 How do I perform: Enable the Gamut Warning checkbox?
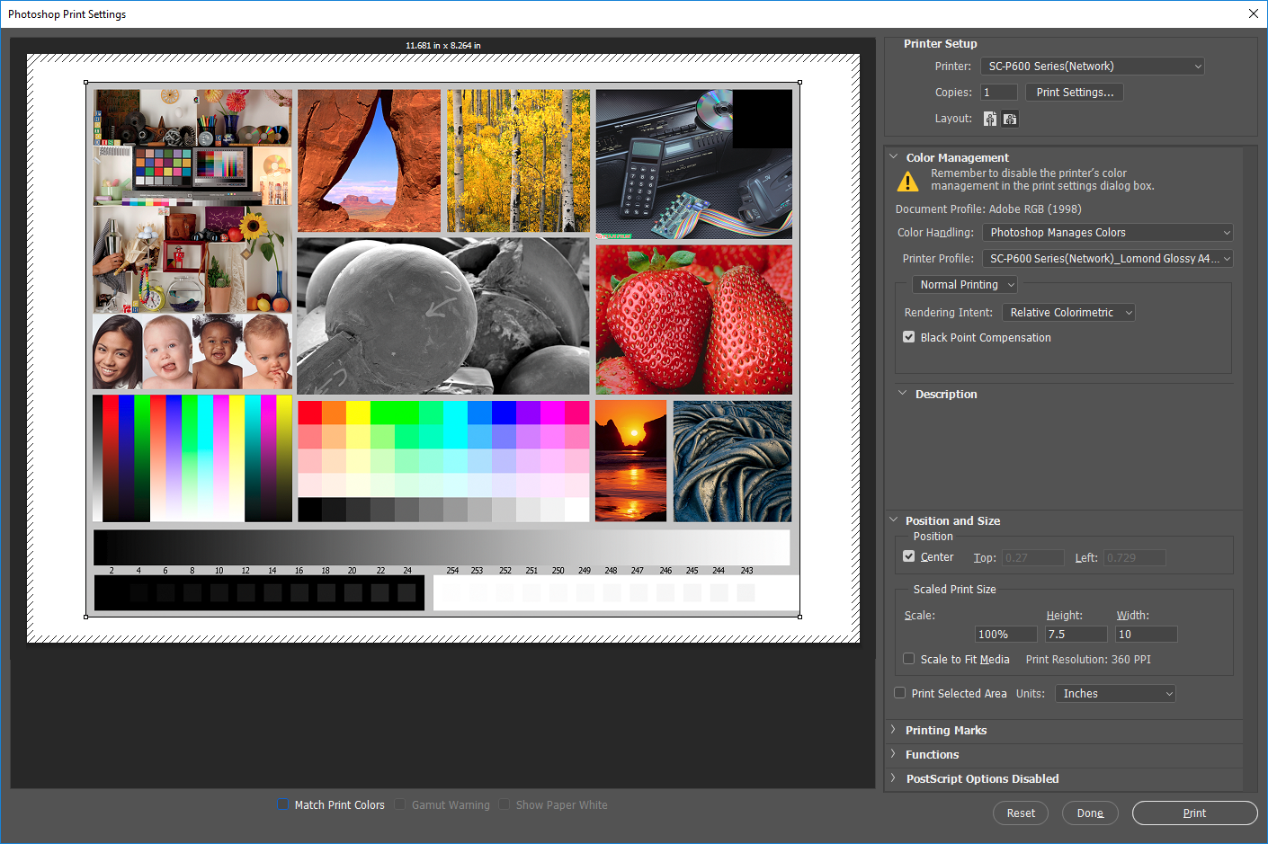[399, 804]
